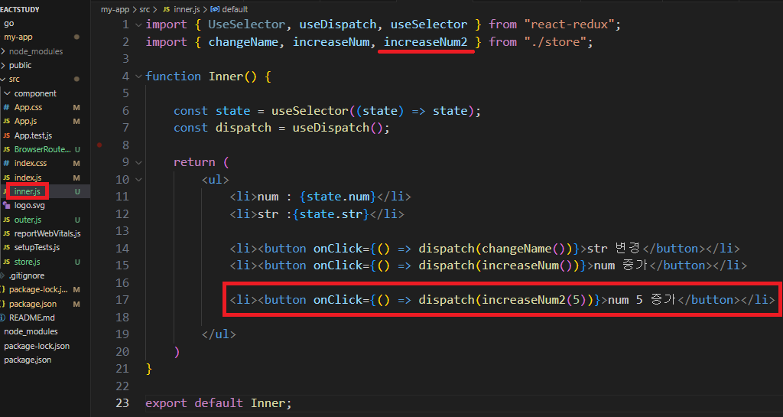Click the image file icon beside logo.svg
The height and width of the screenshot is (417, 783).
point(6,205)
